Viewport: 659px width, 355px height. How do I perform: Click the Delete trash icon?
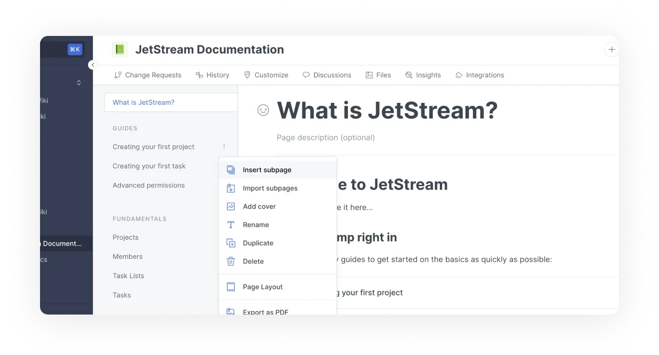coord(231,261)
